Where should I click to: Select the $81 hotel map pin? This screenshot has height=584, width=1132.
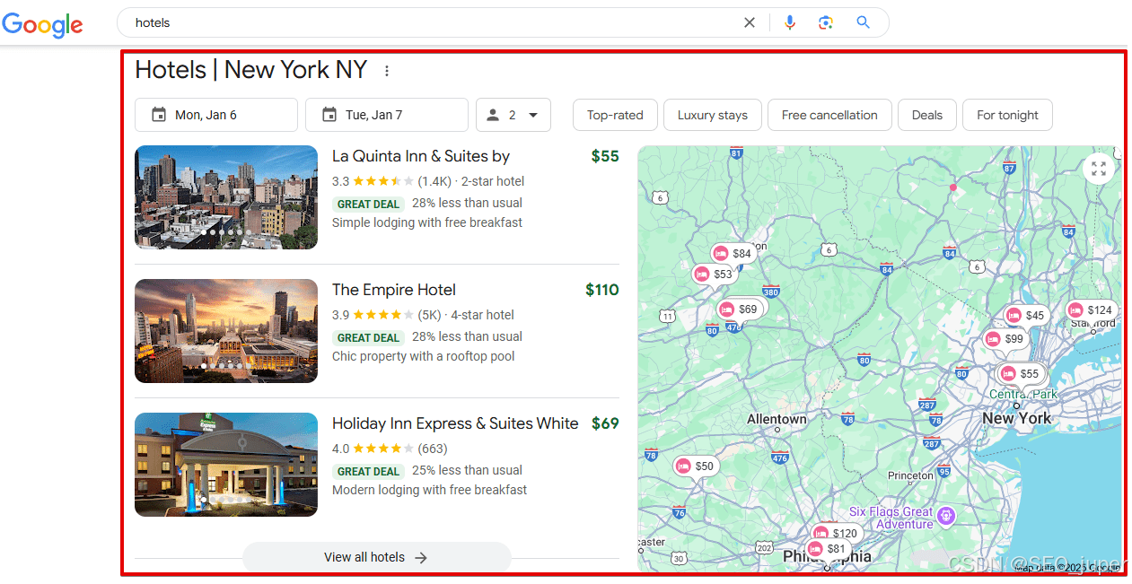tap(827, 549)
